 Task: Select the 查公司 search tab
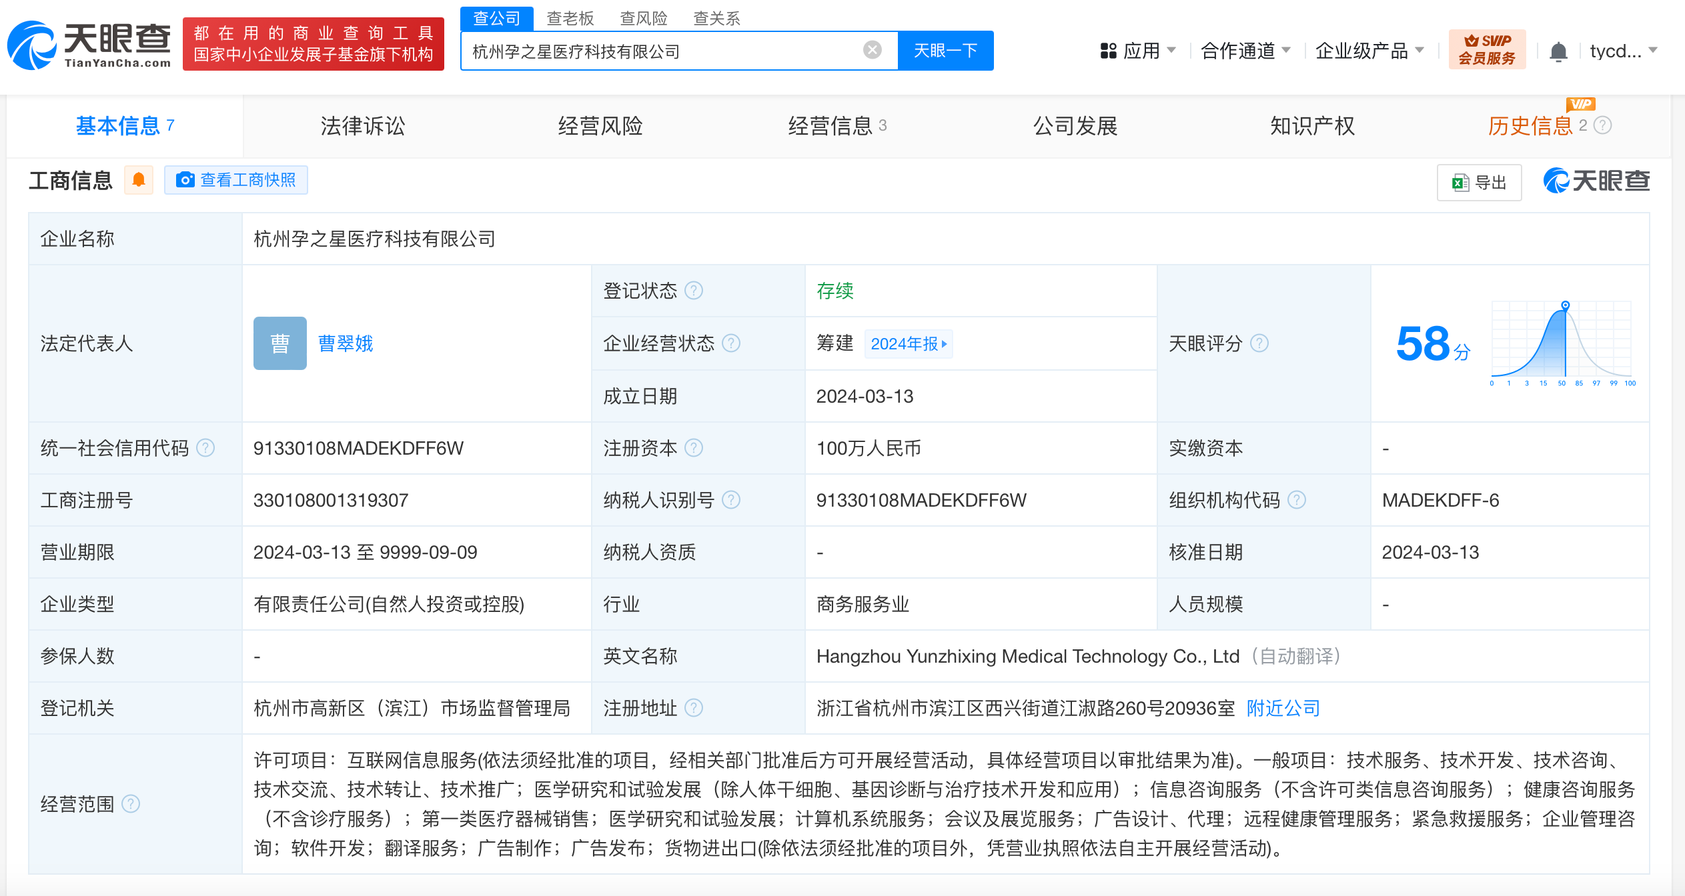click(x=496, y=19)
